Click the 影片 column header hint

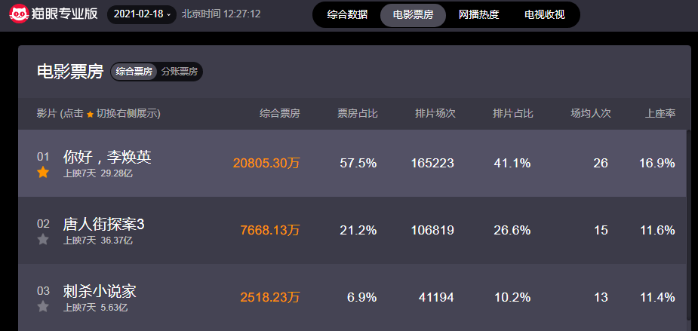pyautogui.click(x=99, y=114)
